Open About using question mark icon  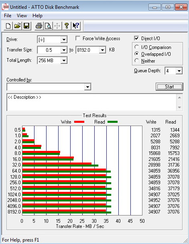pos(67,26)
